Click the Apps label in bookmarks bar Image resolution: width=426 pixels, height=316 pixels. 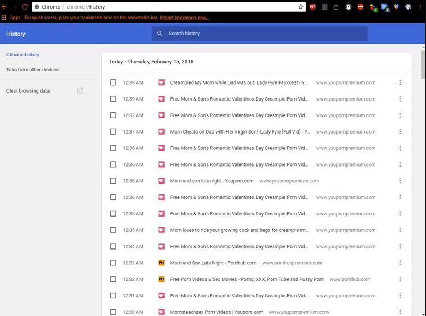(15, 18)
